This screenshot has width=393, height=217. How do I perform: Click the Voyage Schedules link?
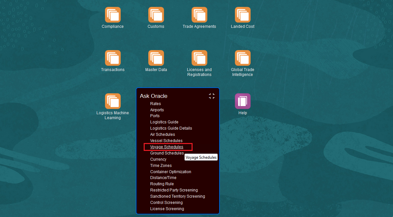[167, 147]
